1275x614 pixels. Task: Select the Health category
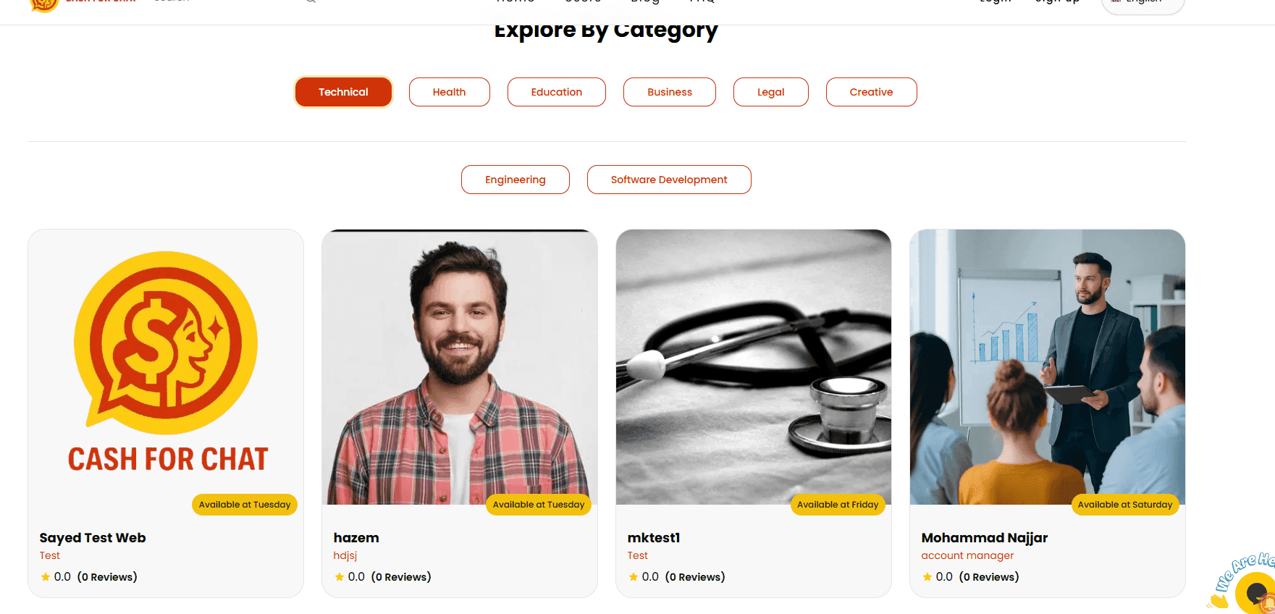click(x=449, y=92)
